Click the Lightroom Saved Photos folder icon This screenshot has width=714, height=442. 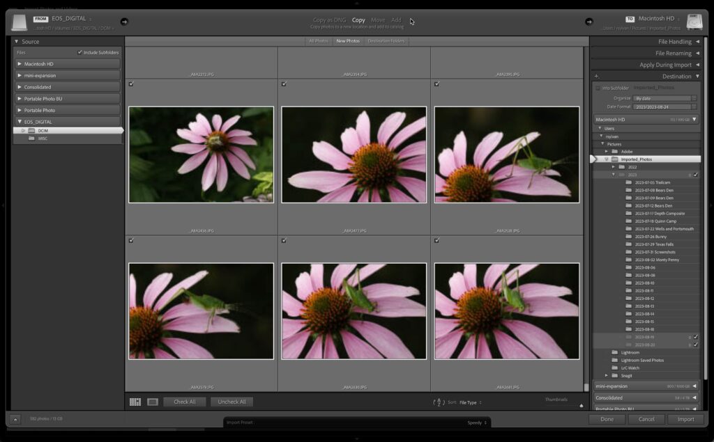(615, 360)
